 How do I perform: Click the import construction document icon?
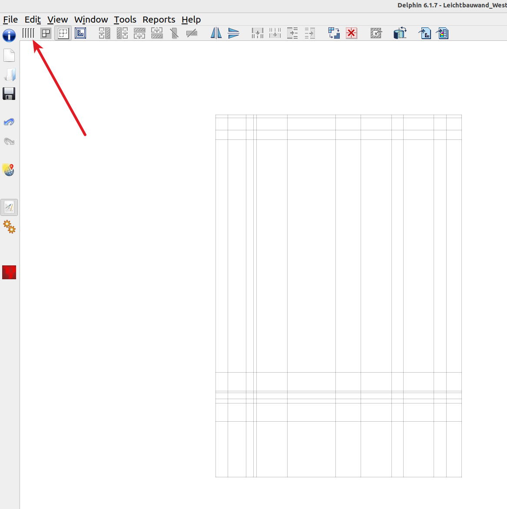point(425,33)
